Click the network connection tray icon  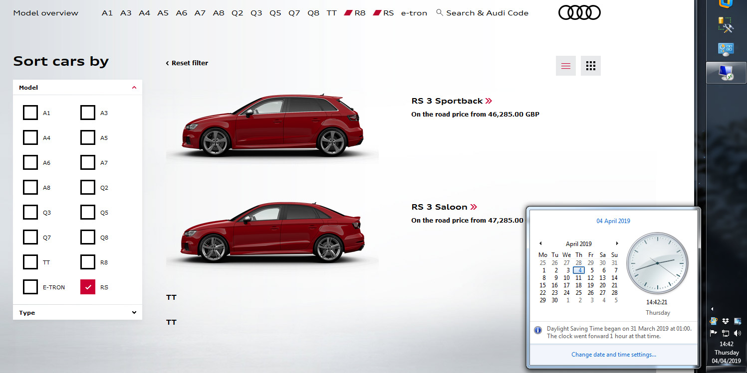pos(726,333)
